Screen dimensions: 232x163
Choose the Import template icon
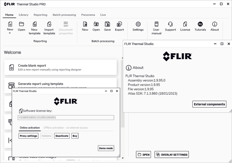[x=49, y=24]
